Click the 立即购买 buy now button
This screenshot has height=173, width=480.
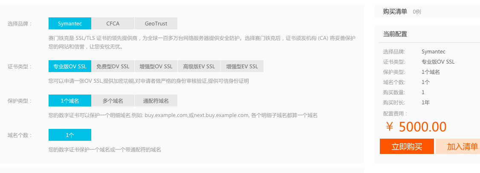(407, 147)
